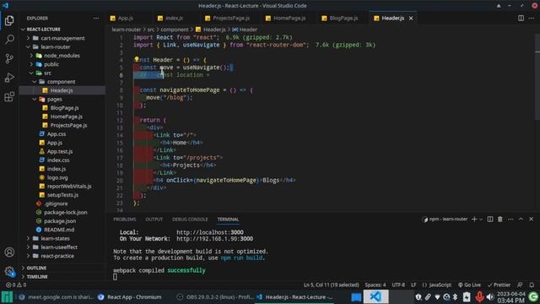
Task: Open the Run and Debug view
Action: pos(9,78)
